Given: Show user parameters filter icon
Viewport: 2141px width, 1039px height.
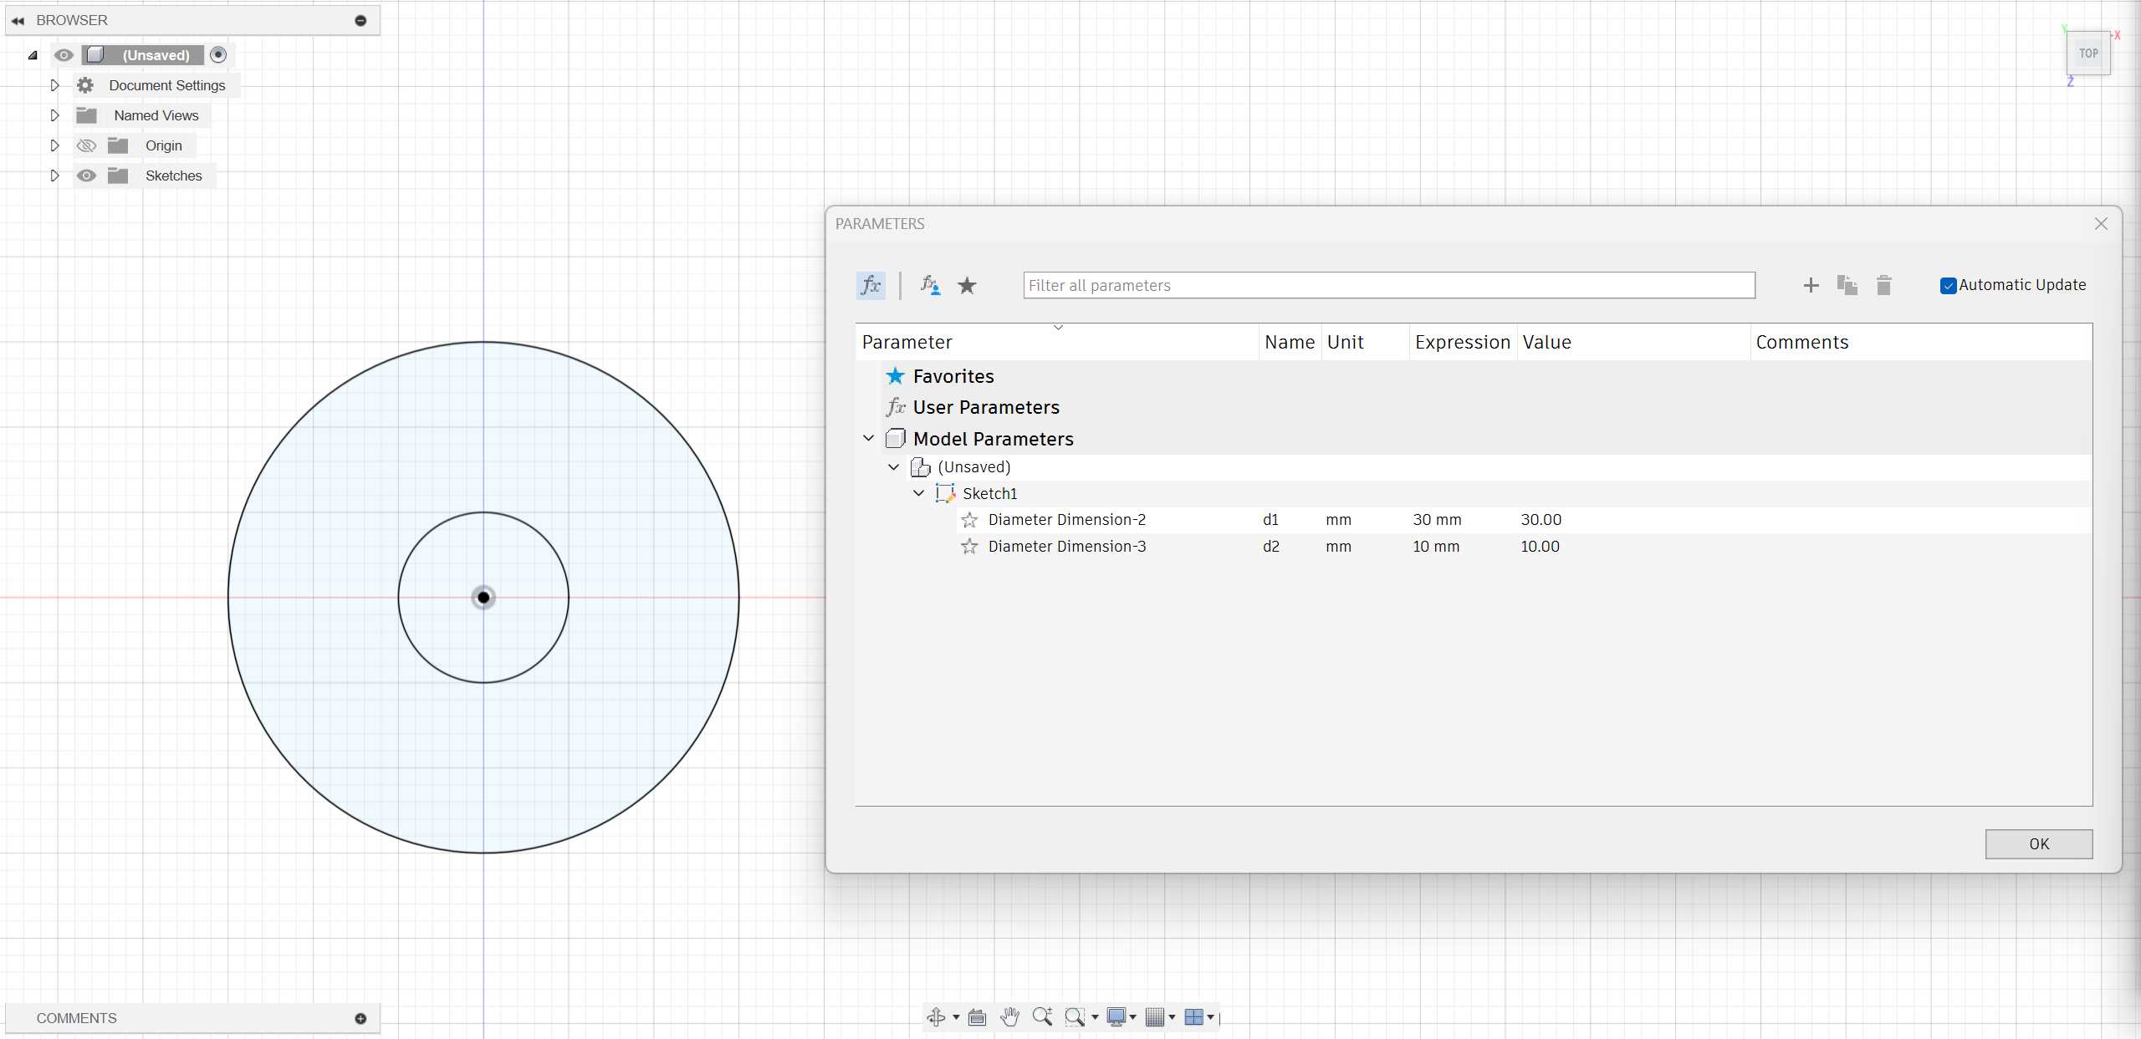Looking at the screenshot, I should coord(930,286).
